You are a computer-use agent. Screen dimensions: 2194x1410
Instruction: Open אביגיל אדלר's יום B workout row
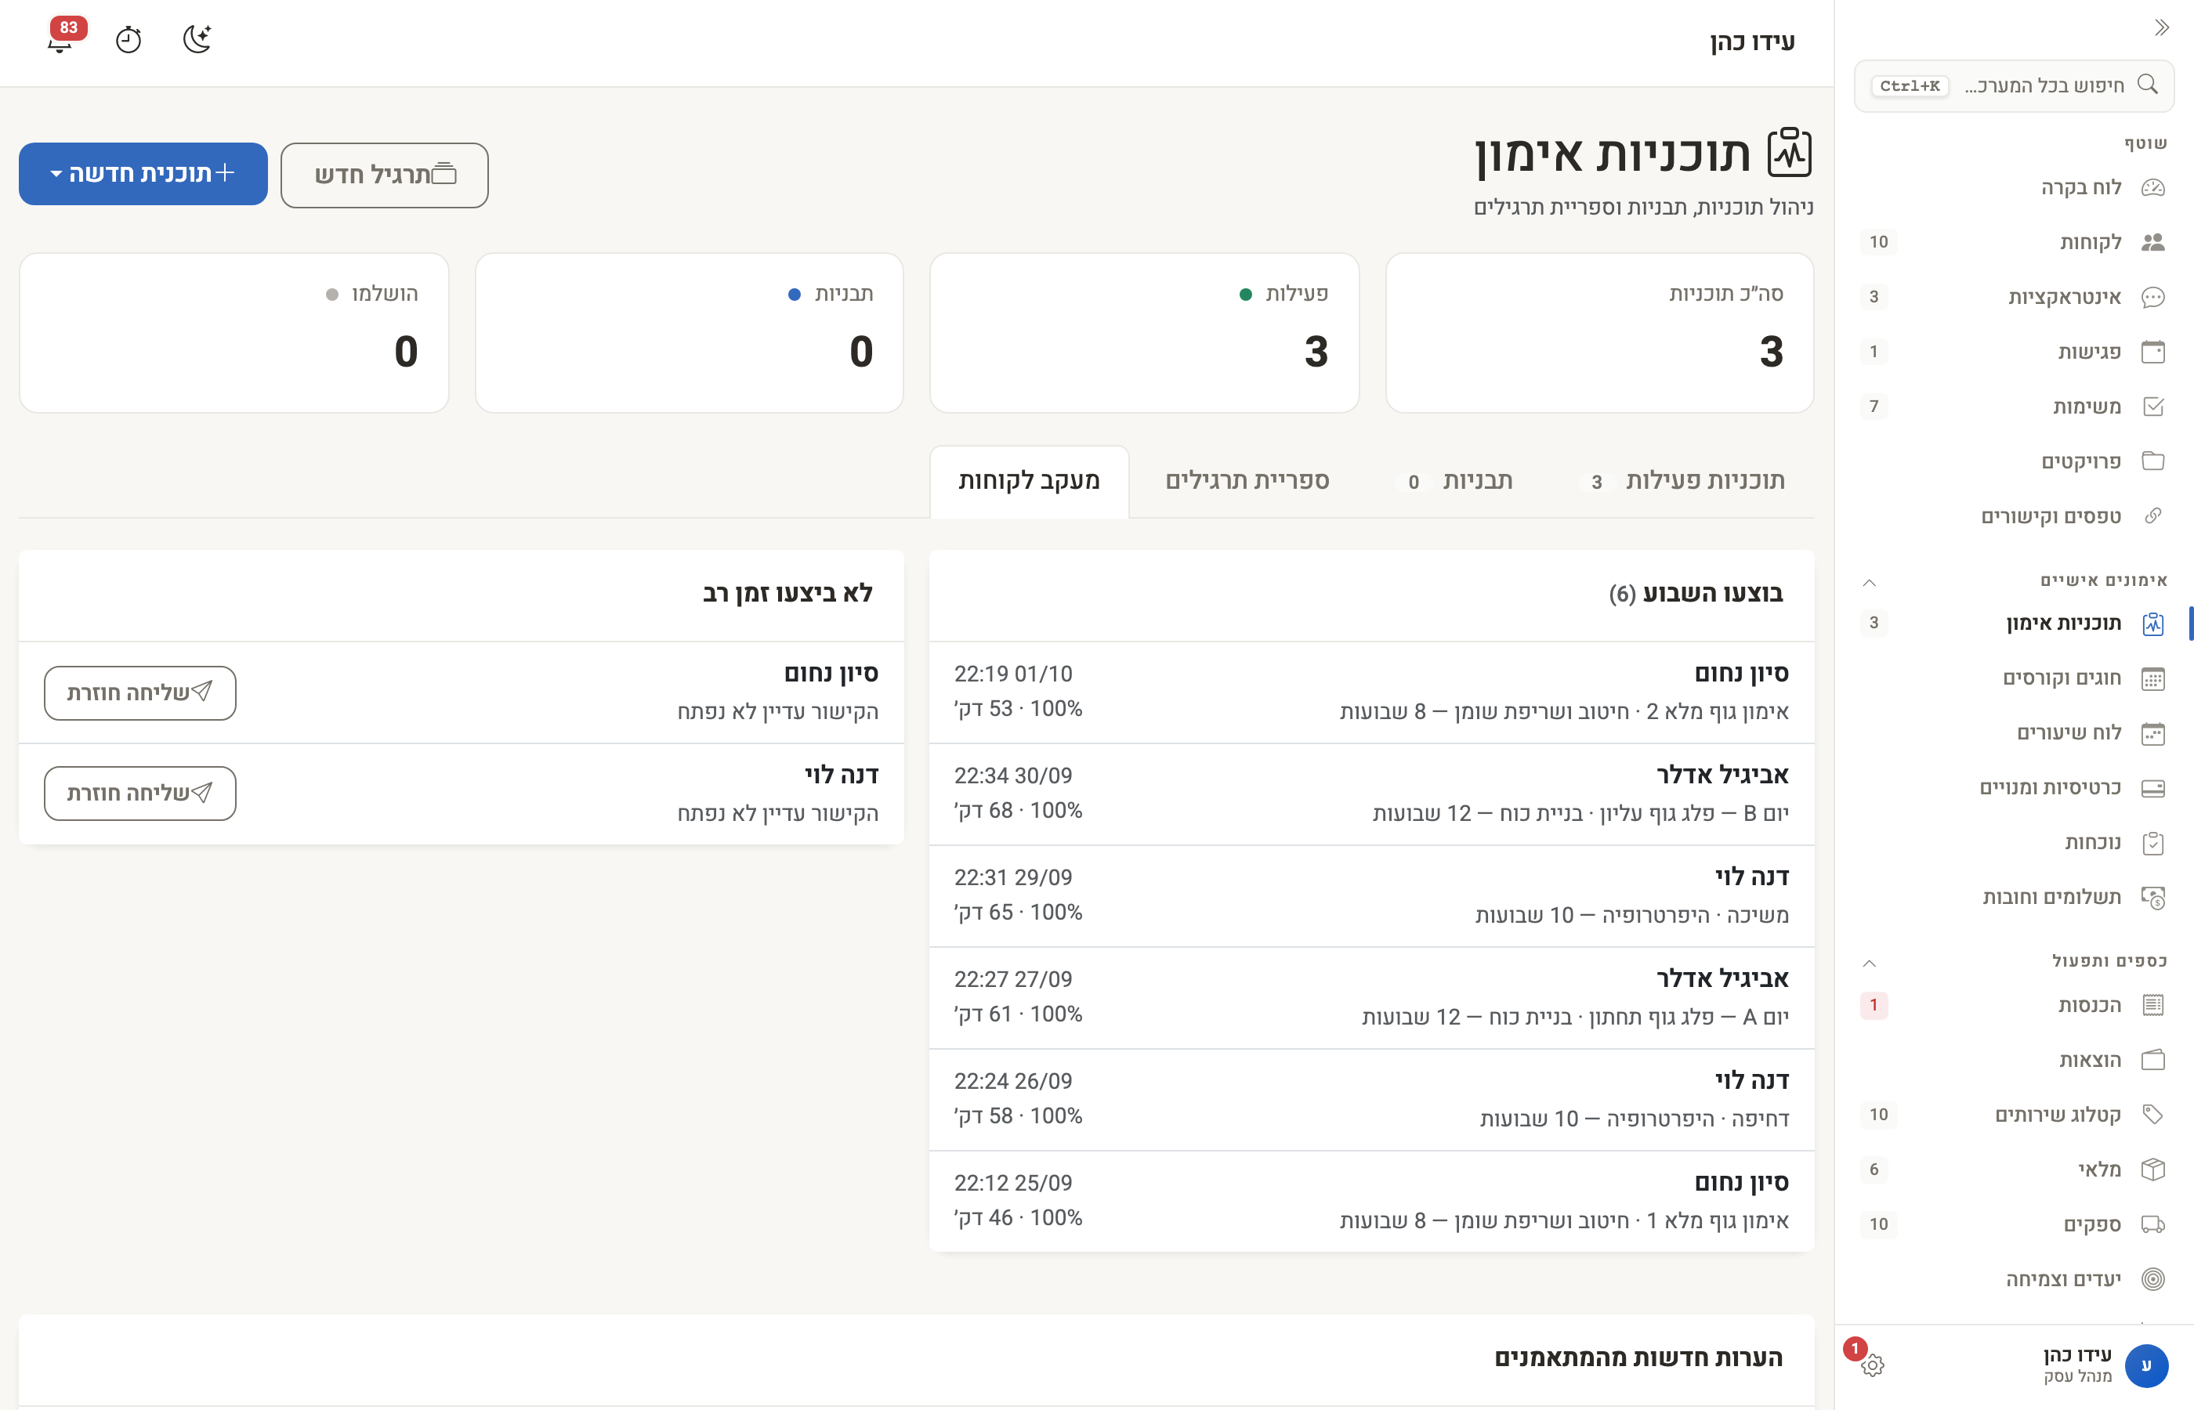coord(1370,794)
